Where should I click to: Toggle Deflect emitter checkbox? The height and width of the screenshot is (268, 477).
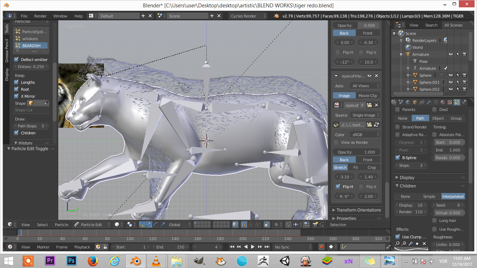16,59
